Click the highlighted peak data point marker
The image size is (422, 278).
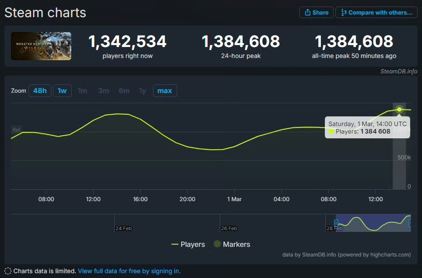pos(400,109)
